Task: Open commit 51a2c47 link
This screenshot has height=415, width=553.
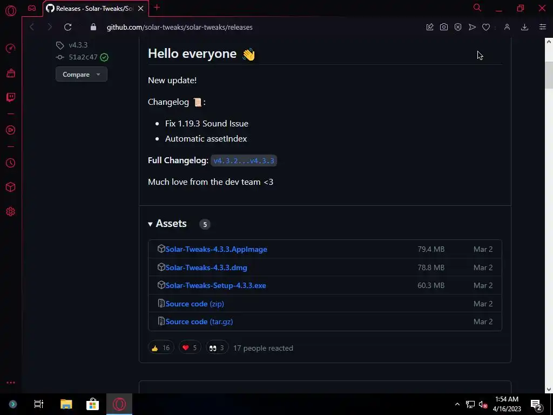Action: 83,57
